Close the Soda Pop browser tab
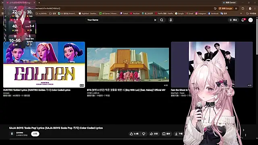Screen dimensions: 258x145 point(34,3)
